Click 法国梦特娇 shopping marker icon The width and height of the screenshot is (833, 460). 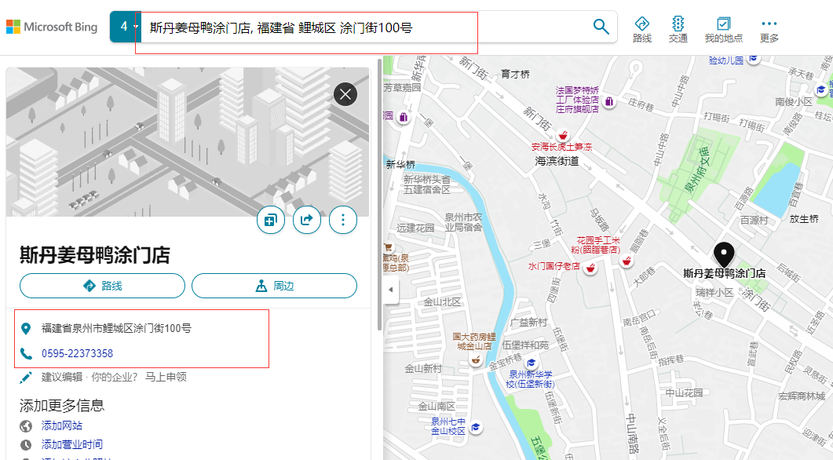pyautogui.click(x=609, y=101)
